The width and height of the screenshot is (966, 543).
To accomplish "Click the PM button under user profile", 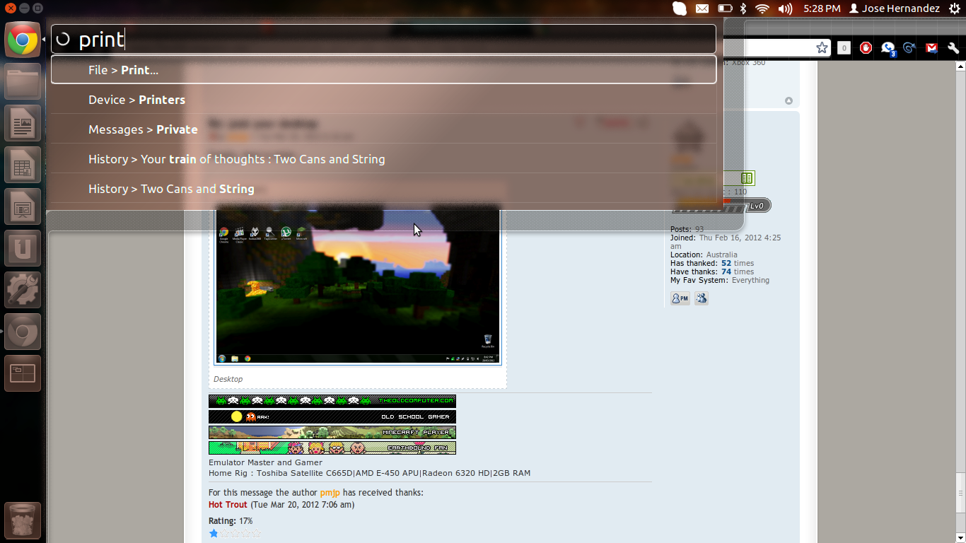I will [x=680, y=298].
